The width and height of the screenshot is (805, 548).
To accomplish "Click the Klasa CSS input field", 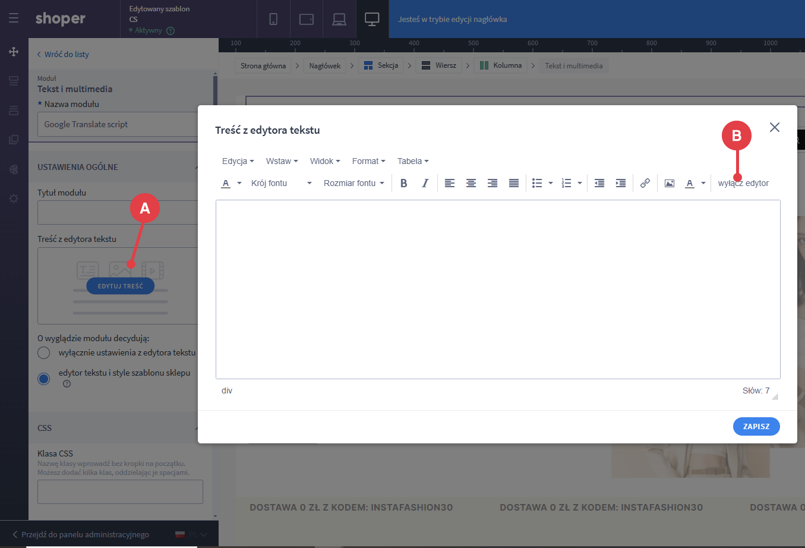I will coord(120,492).
